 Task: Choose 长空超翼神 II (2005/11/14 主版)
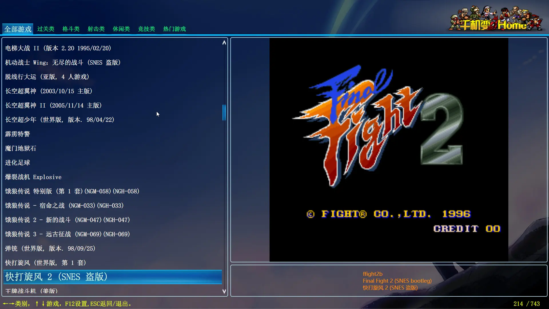coord(53,105)
